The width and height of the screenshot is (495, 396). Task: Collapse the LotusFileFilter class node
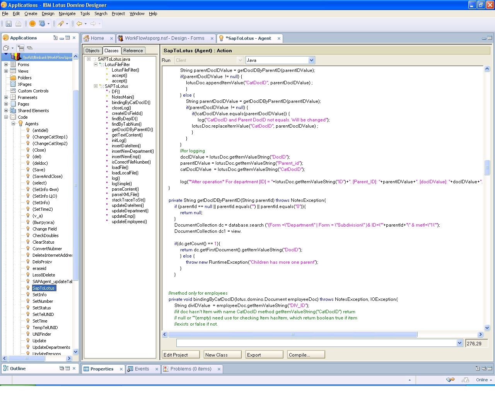pos(96,65)
